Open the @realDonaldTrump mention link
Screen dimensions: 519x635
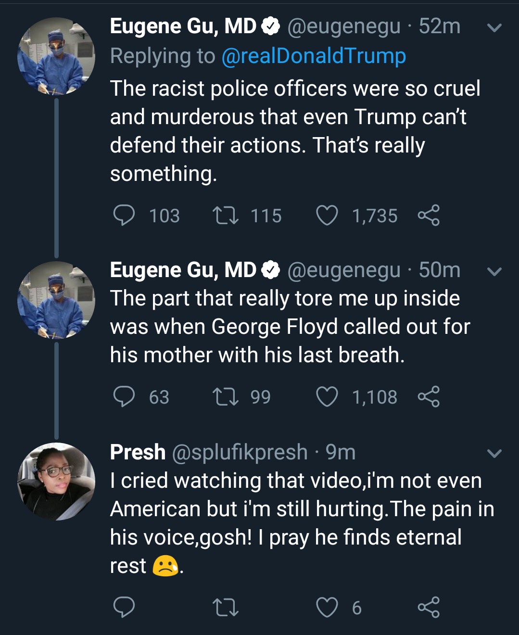coord(314,56)
